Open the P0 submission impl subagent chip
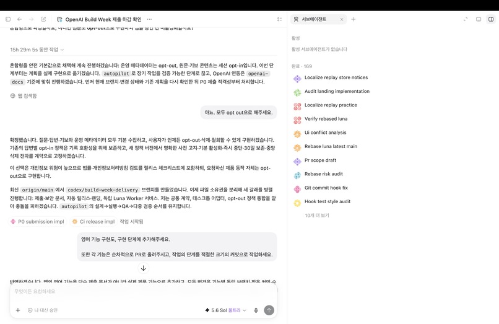The width and height of the screenshot is (499, 324). pyautogui.click(x=38, y=222)
